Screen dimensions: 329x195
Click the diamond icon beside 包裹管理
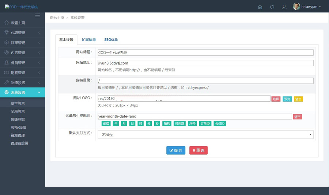7,32
